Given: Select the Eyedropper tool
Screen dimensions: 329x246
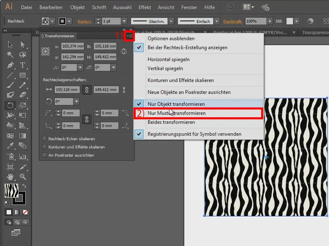Looking at the screenshot, I should point(10,146).
